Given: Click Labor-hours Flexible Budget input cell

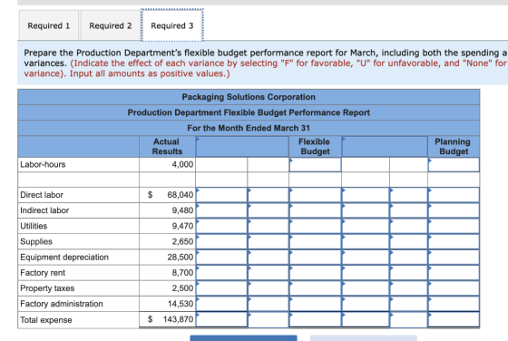Looking at the screenshot, I should point(315,164).
